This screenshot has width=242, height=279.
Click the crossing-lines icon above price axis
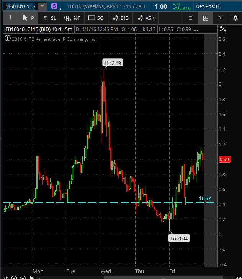click(x=223, y=29)
